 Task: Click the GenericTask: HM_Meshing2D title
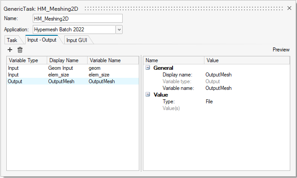41,9
